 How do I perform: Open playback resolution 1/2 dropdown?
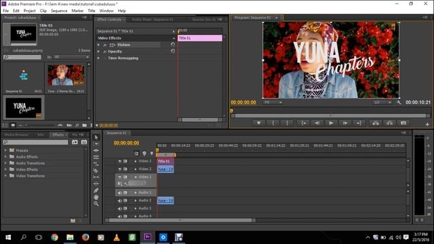point(382,102)
